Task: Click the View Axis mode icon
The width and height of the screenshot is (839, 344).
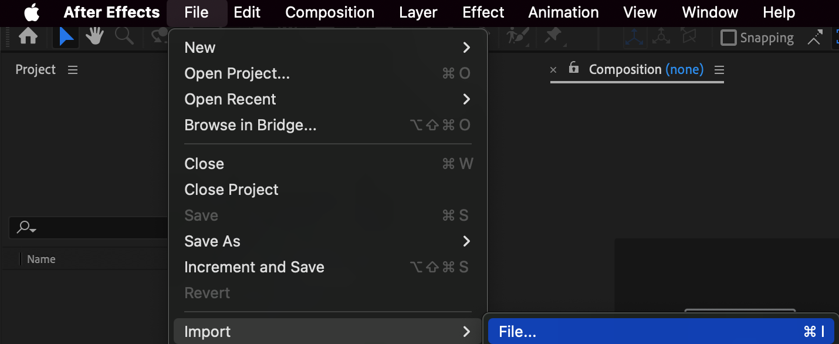Action: (689, 37)
